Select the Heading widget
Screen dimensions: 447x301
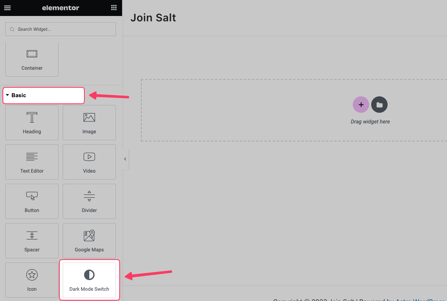point(32,123)
